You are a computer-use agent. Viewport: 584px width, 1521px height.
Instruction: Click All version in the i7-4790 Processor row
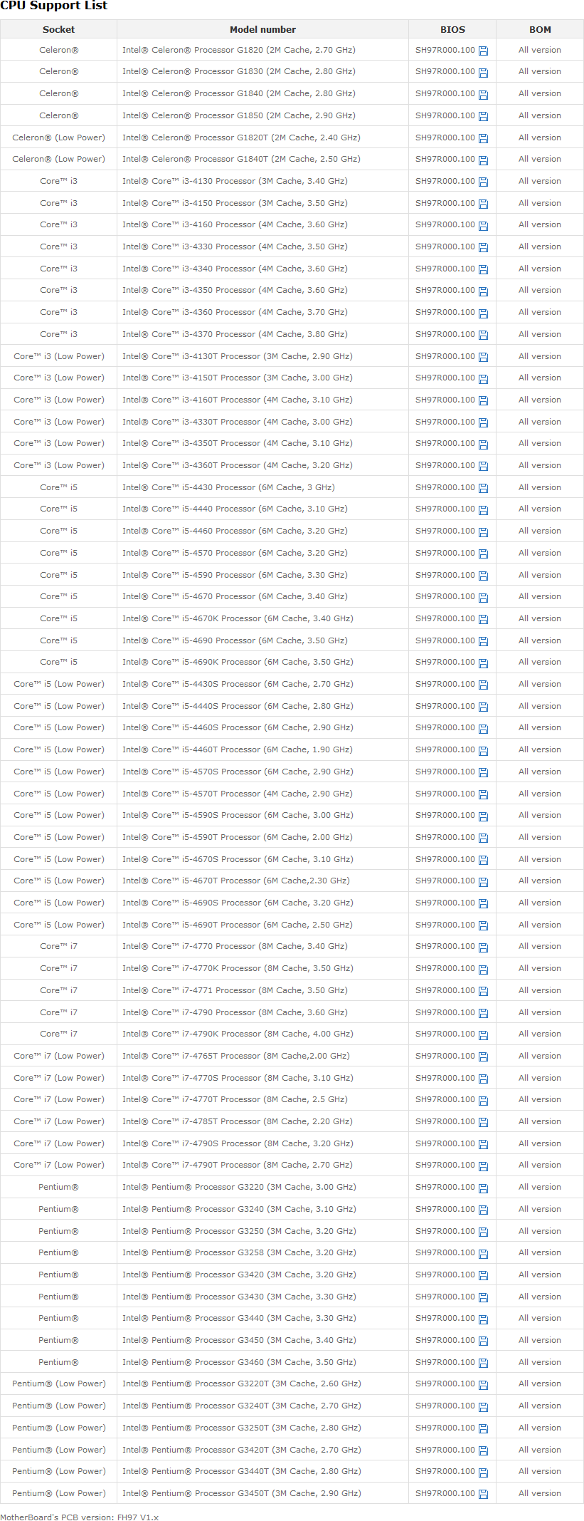click(x=540, y=1012)
